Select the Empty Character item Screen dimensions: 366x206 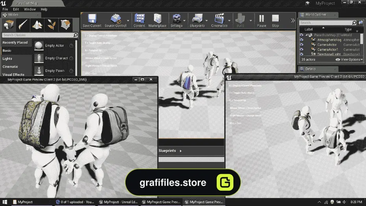pyautogui.click(x=54, y=58)
